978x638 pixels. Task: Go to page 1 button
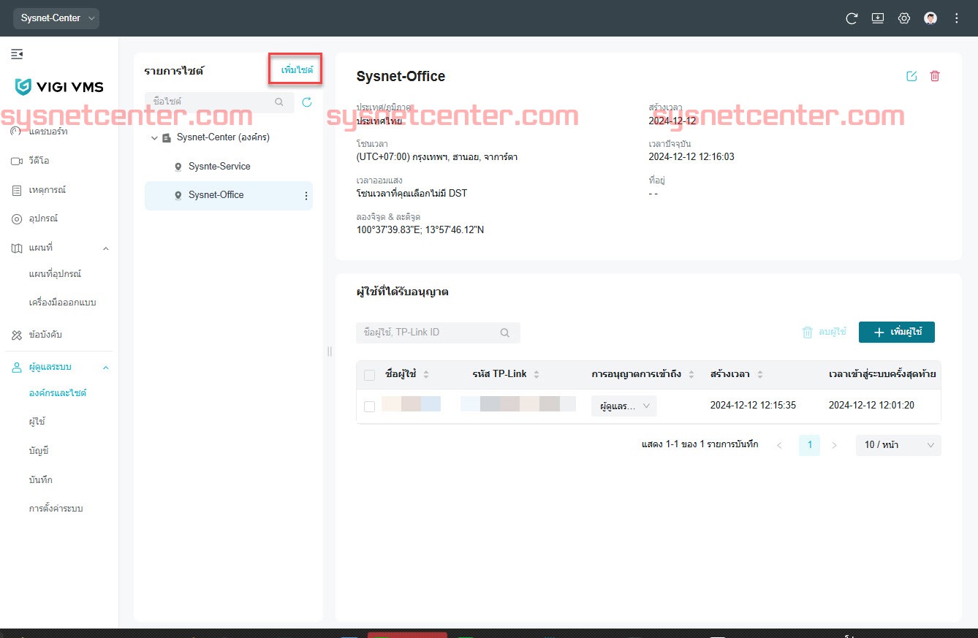click(809, 445)
